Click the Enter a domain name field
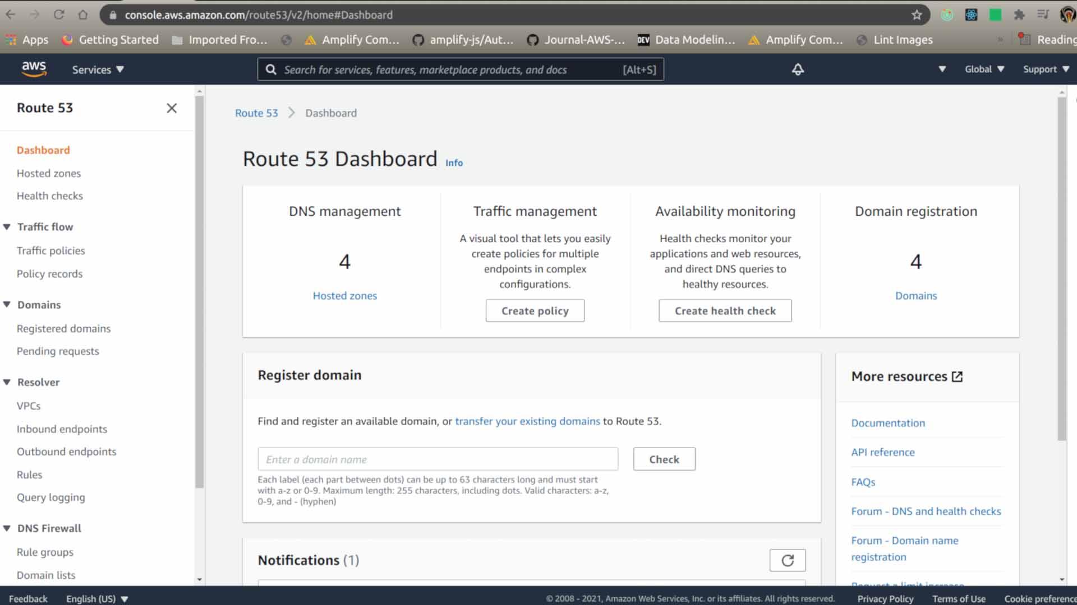Viewport: 1077px width, 605px height. (x=438, y=459)
